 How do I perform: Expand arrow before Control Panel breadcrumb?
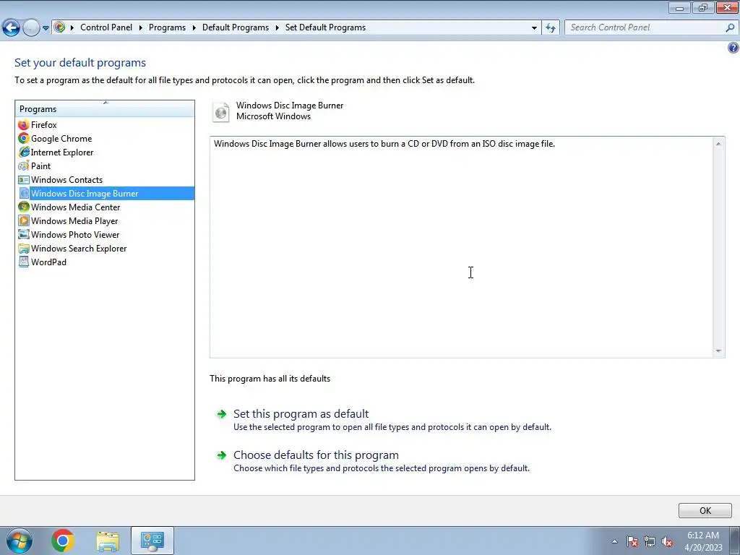(x=72, y=28)
